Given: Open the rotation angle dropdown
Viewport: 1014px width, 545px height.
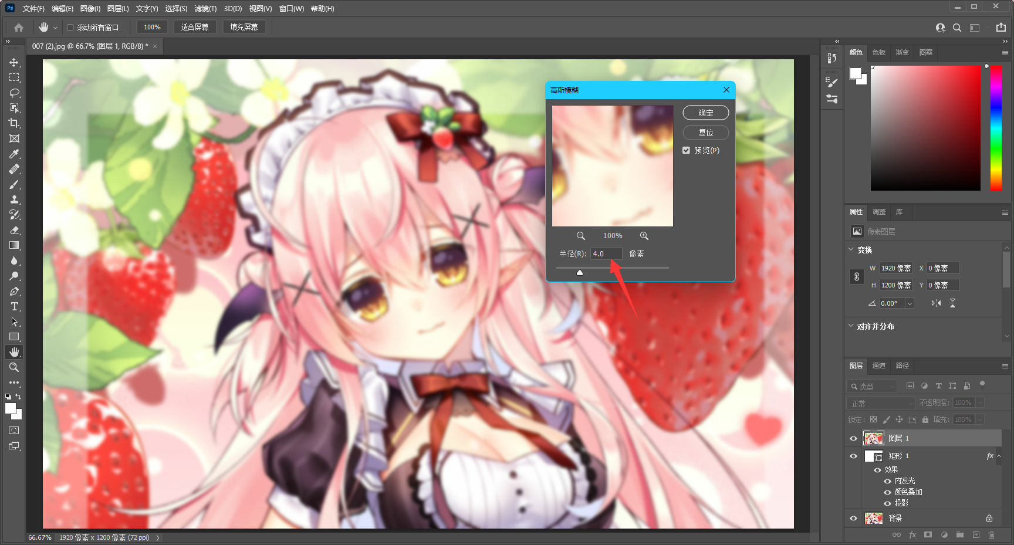Looking at the screenshot, I should pos(910,303).
